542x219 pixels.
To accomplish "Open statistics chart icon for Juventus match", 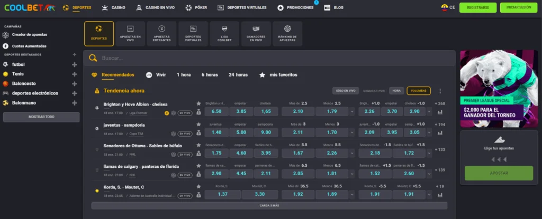I will [440, 133].
